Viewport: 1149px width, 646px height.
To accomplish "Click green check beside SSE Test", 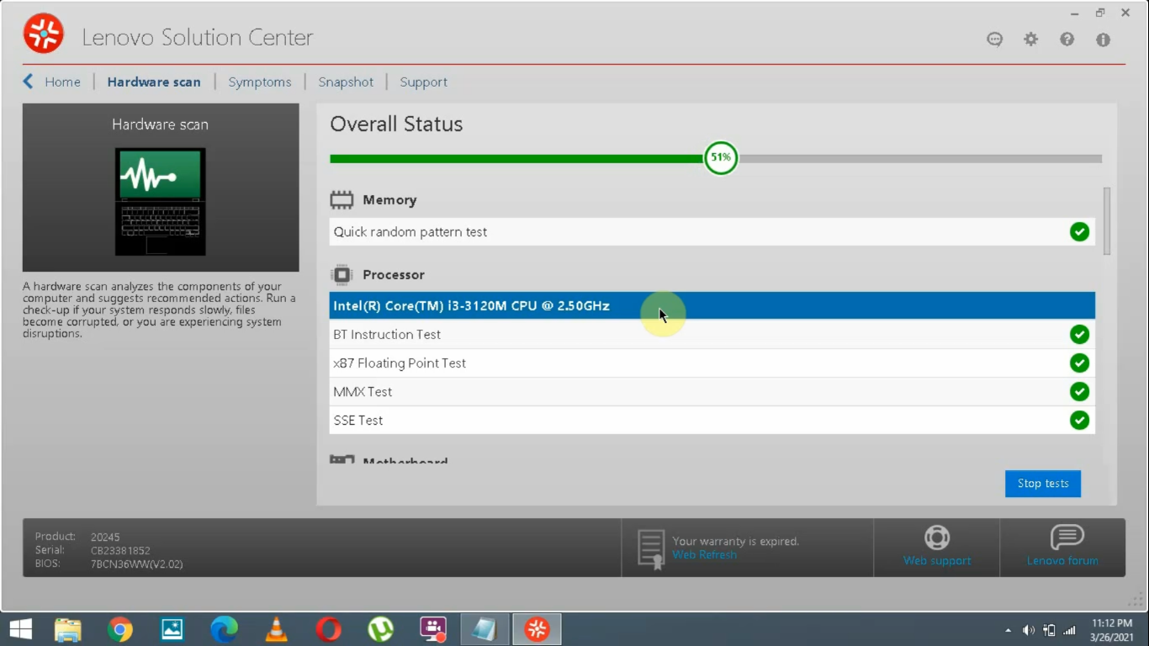I will 1079,420.
